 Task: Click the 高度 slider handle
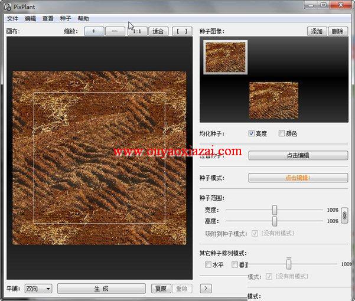point(275,221)
